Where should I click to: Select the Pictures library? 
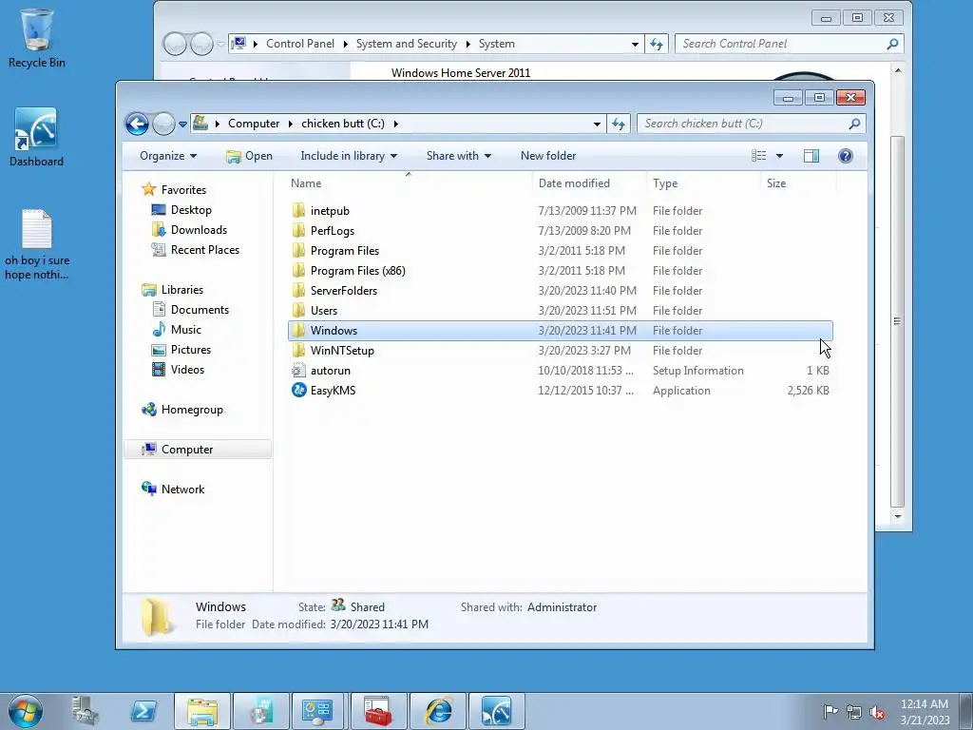tap(190, 350)
